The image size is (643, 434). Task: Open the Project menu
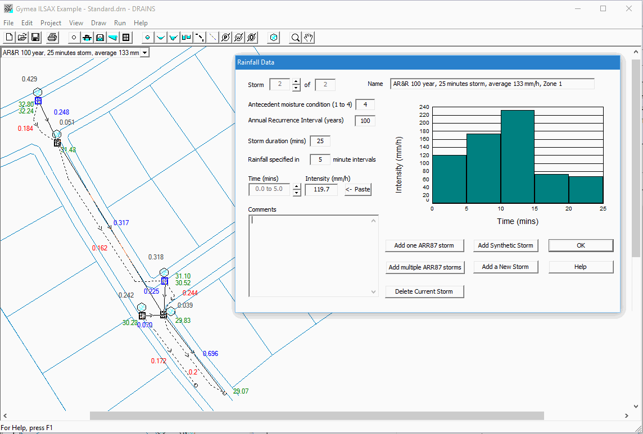click(x=51, y=23)
